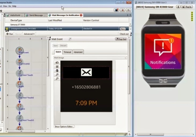The height and width of the screenshot is (137, 196).
Task: Click the Gear 2 window horizontal scrollbar
Action: coord(151,134)
